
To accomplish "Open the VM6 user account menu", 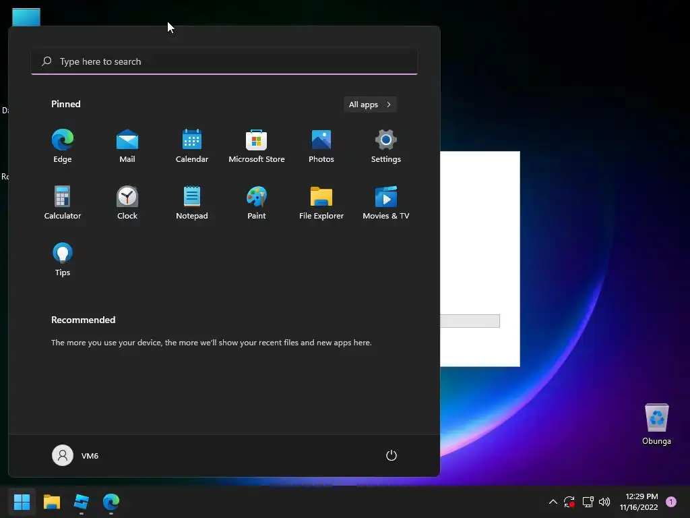I will [75, 455].
